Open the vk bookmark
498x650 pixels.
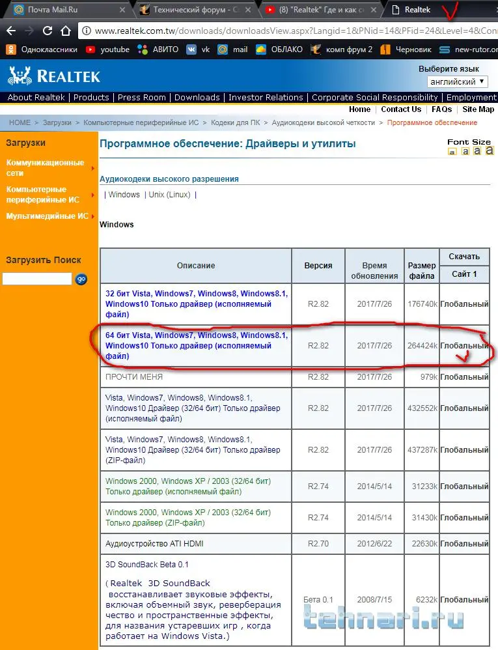(198, 49)
